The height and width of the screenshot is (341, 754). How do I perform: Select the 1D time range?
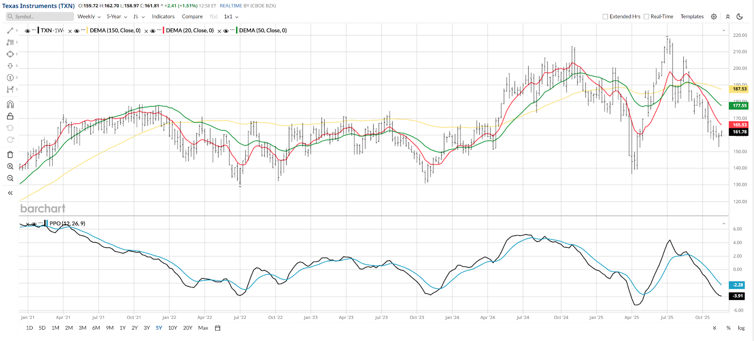(x=29, y=328)
